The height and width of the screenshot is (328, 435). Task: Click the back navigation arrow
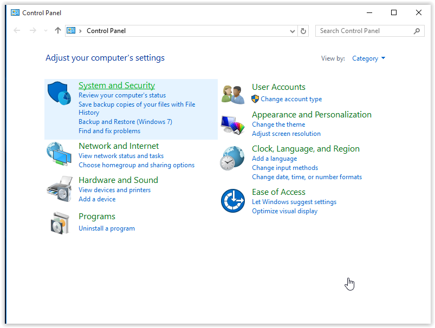tap(17, 30)
